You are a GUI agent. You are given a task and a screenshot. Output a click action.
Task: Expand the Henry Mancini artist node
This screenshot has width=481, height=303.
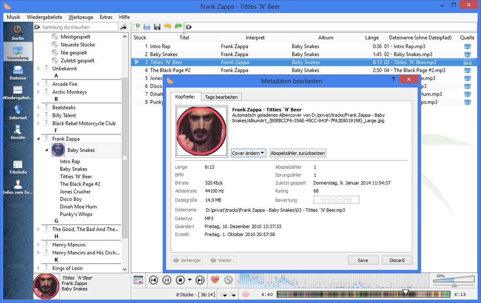tap(38, 244)
